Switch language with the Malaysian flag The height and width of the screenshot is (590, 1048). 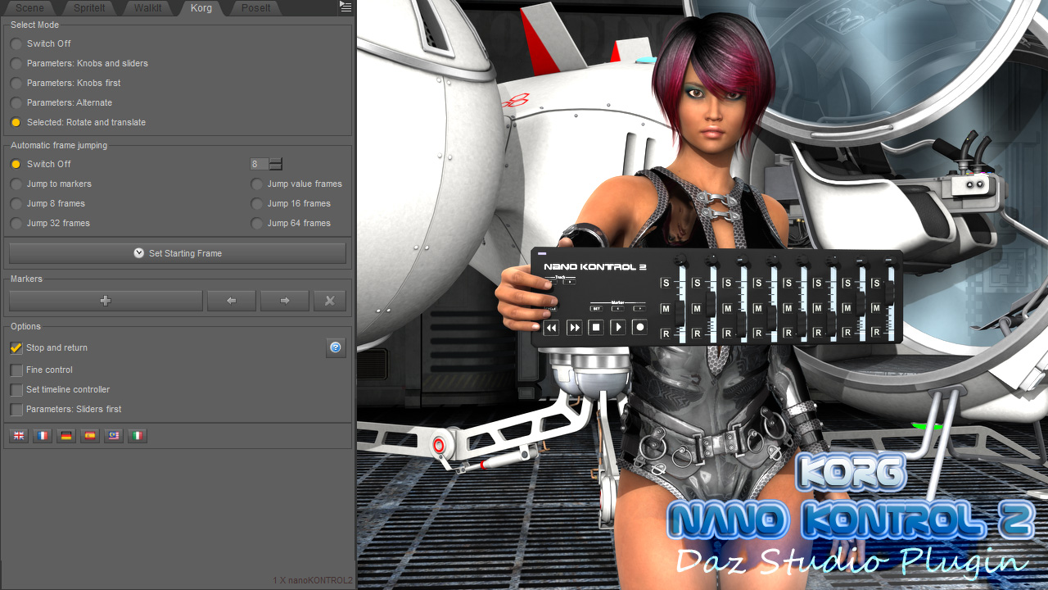114,436
